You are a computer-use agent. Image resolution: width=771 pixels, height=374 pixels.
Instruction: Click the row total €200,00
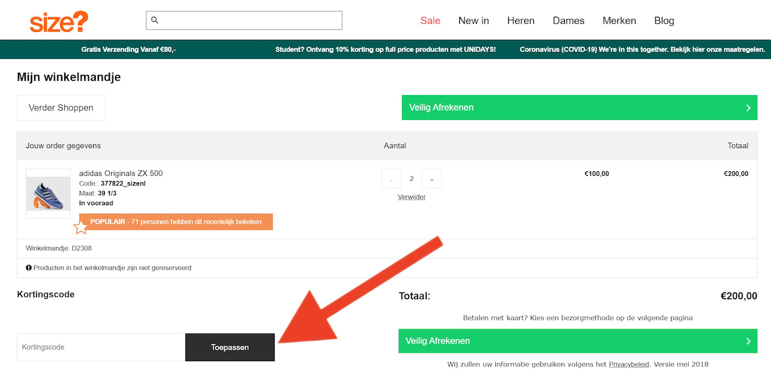(736, 173)
